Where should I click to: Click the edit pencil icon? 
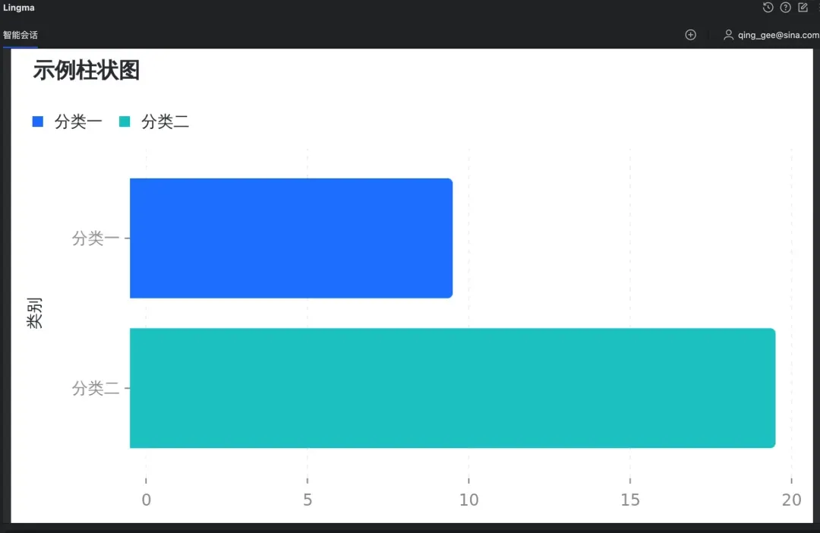(803, 8)
